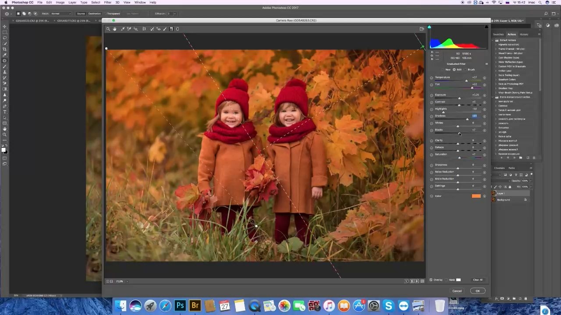Toggle the Mask checkbox

[x=447, y=280]
